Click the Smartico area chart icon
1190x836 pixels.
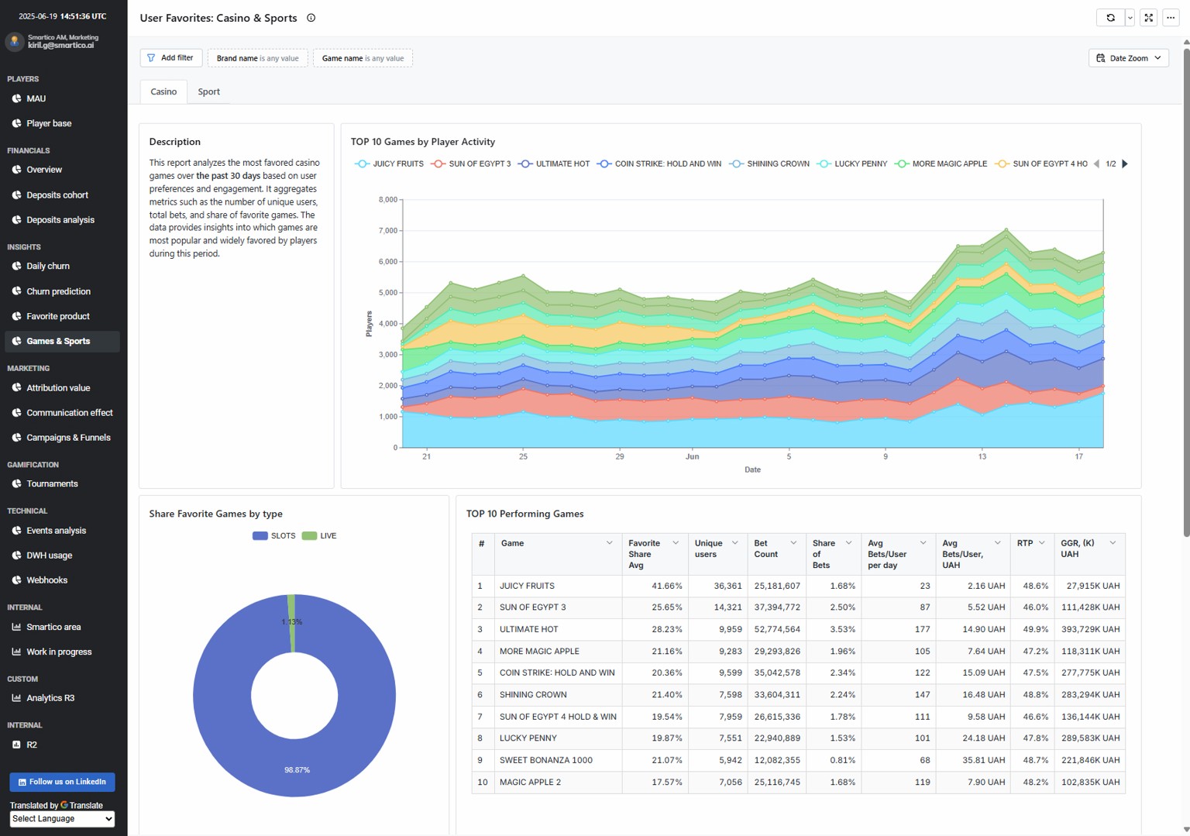[16, 627]
